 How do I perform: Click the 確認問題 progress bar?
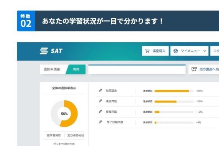(x=174, y=101)
